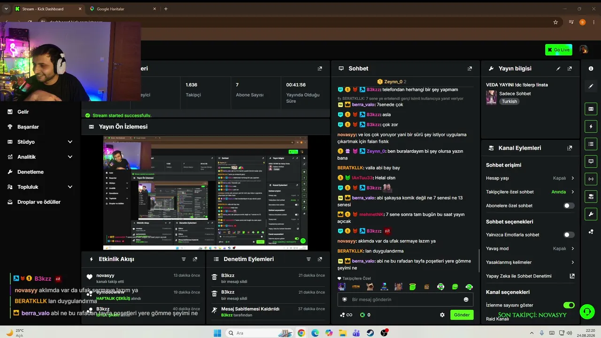Switch to Google Haritalar browser tab
This screenshot has height=338, width=601.
(x=122, y=9)
